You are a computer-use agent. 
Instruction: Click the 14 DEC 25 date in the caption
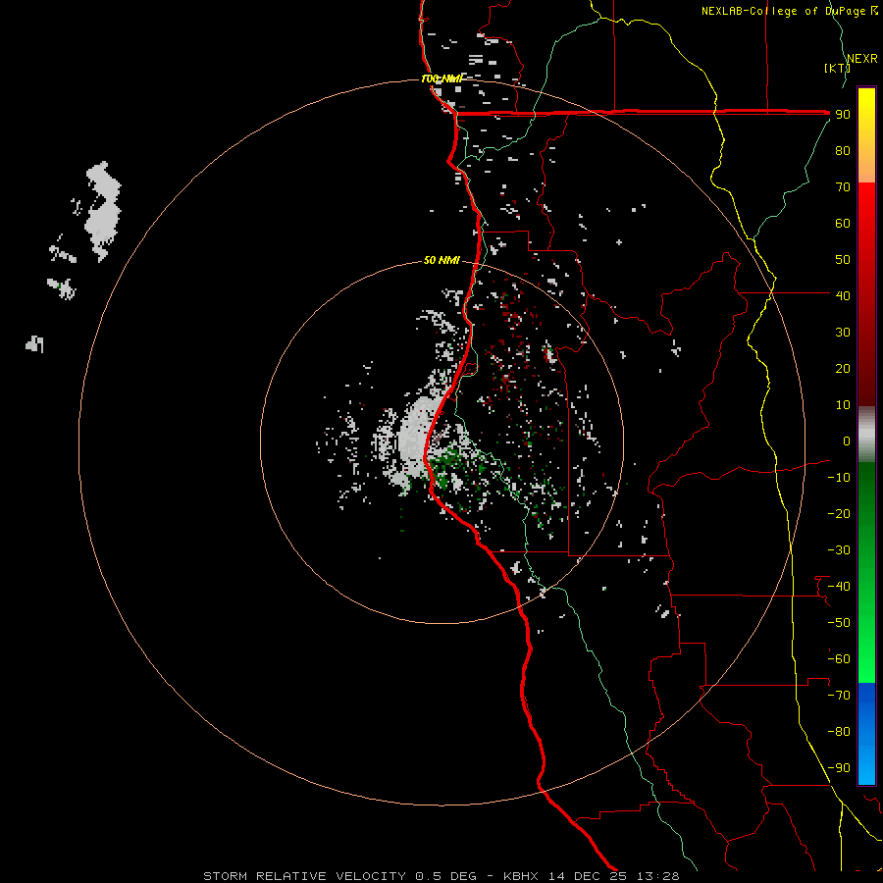[x=588, y=876]
